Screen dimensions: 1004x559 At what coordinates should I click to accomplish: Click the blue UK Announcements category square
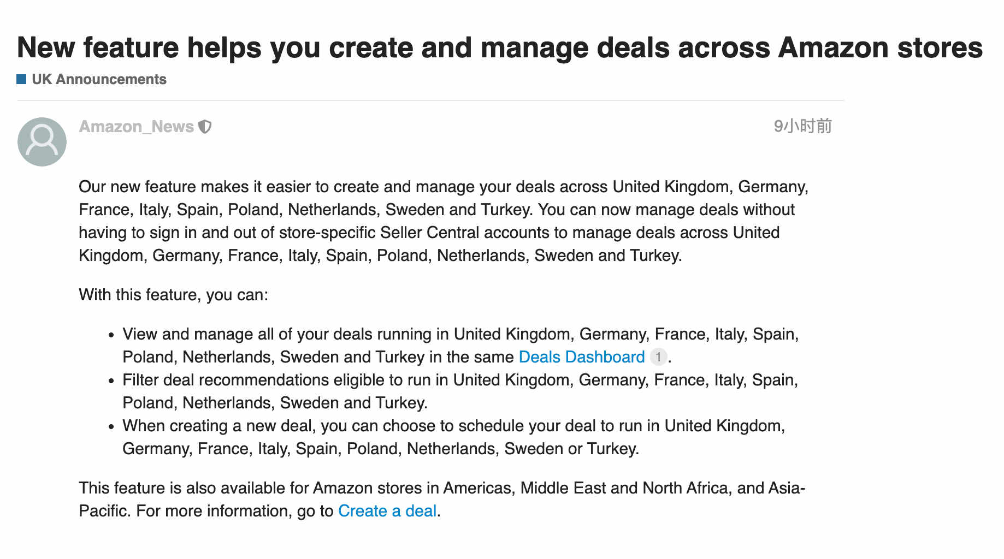pyautogui.click(x=21, y=79)
